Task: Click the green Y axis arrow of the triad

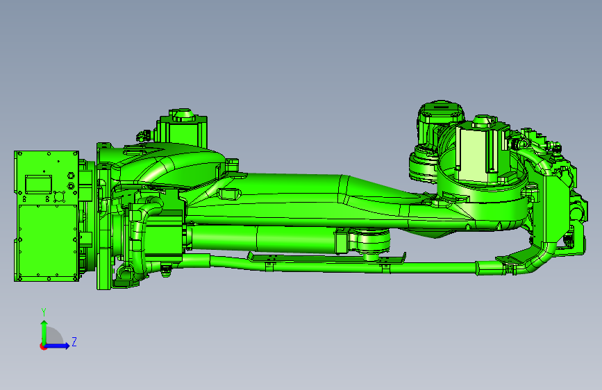Action: pos(44,332)
